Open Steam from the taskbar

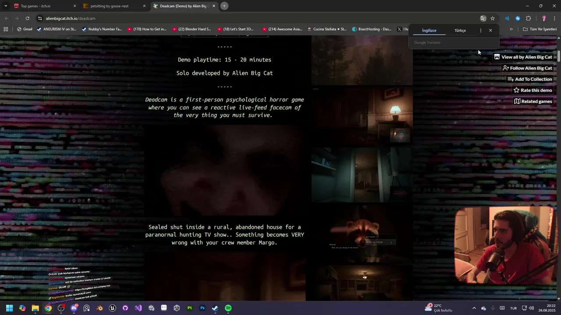point(215,308)
